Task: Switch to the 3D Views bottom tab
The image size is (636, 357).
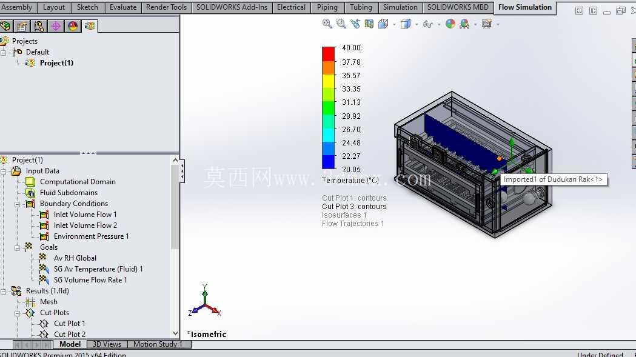Action: 107,344
